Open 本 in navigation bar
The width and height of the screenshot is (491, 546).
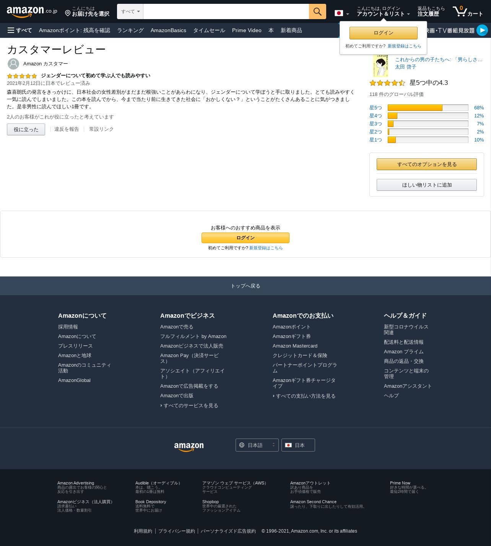(271, 30)
